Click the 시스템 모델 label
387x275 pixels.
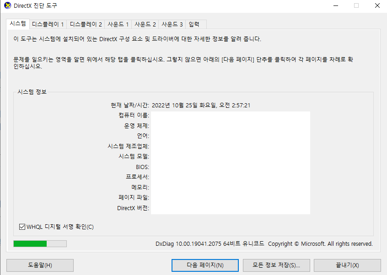(134, 156)
